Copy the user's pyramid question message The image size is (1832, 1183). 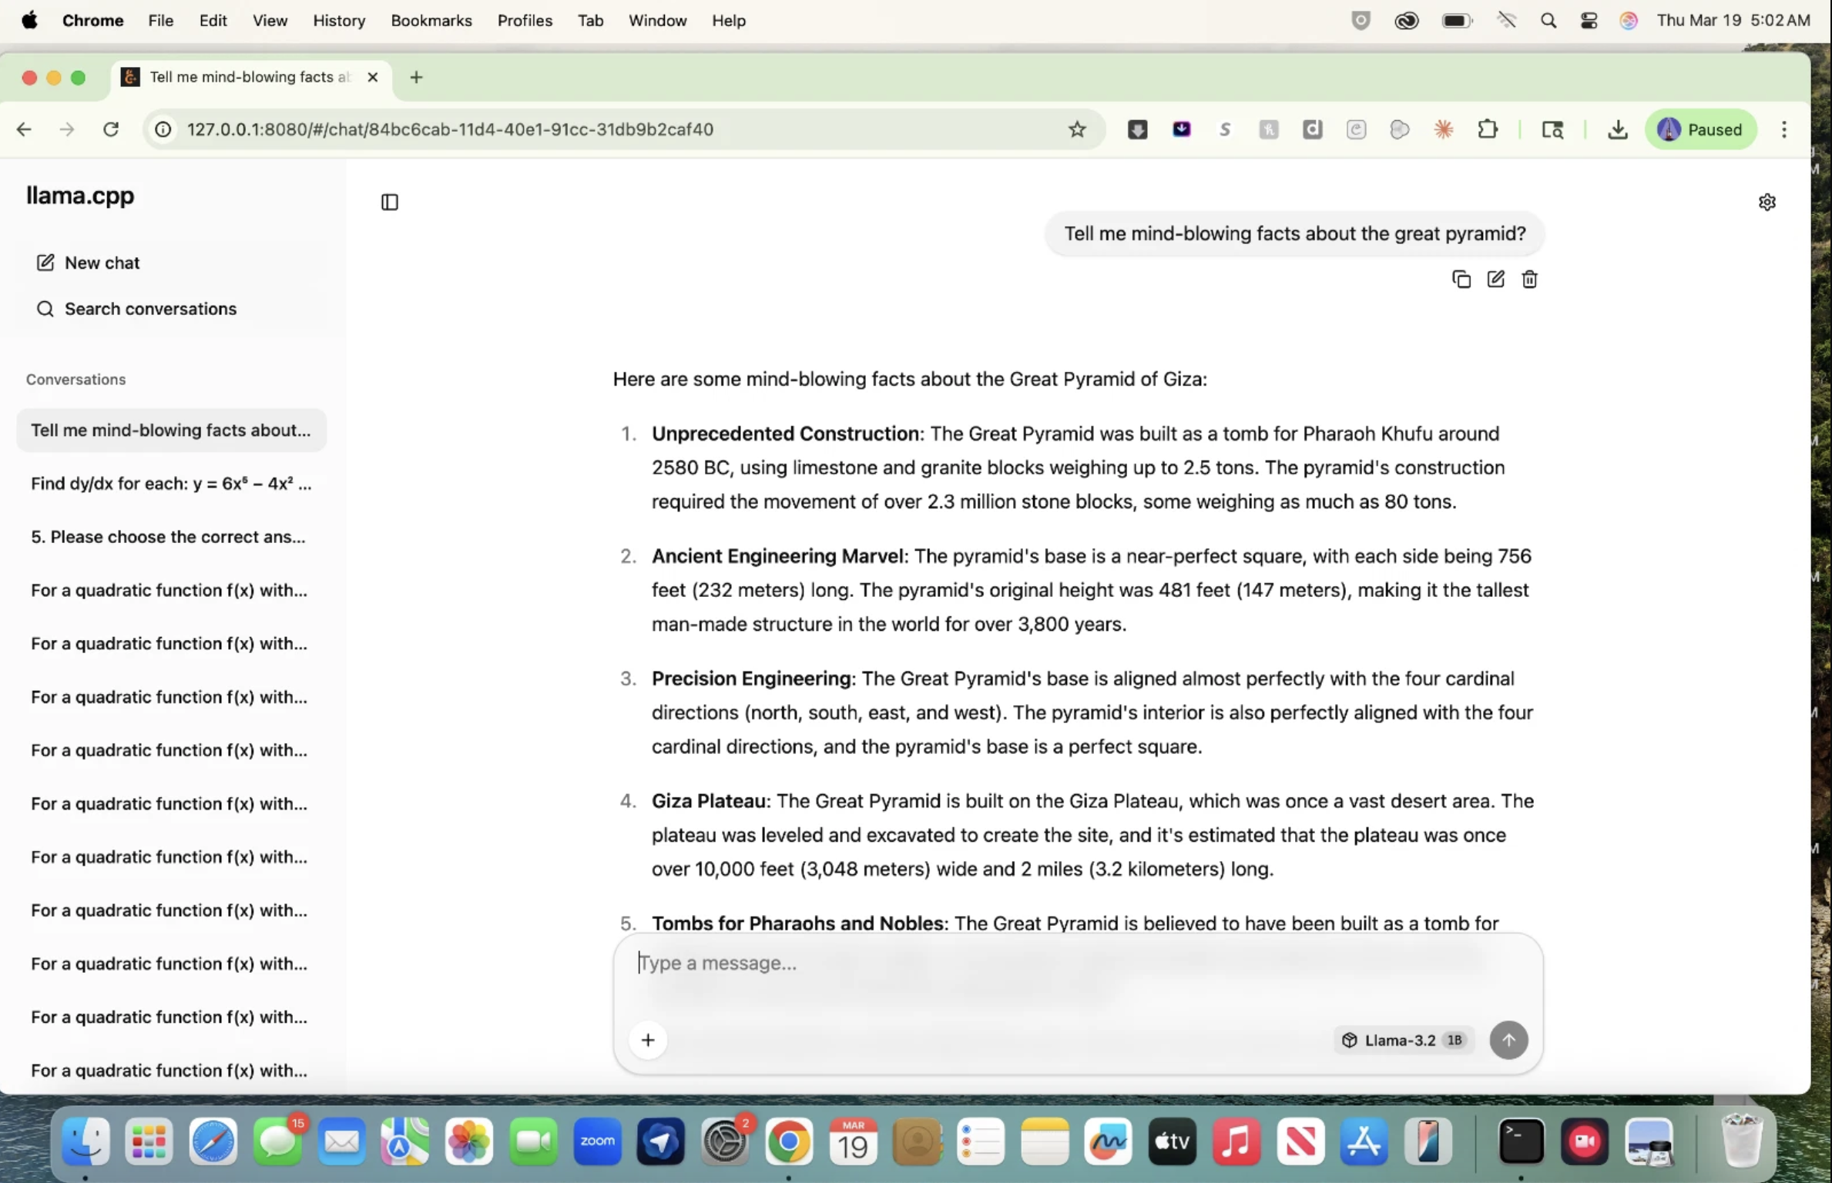tap(1461, 280)
